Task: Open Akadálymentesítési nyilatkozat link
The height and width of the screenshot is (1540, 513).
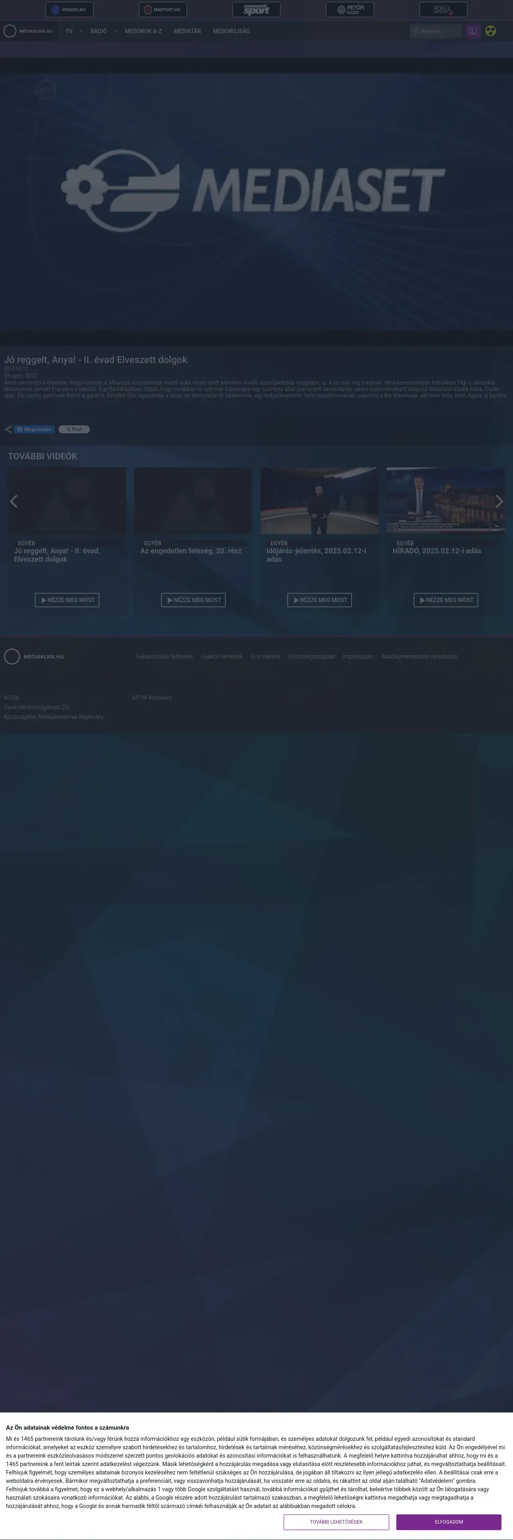Action: 419,656
